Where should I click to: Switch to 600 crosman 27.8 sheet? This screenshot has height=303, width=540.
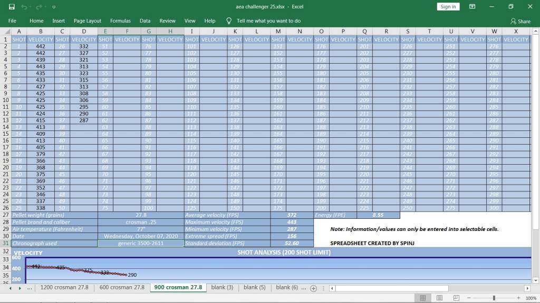pyautogui.click(x=122, y=287)
